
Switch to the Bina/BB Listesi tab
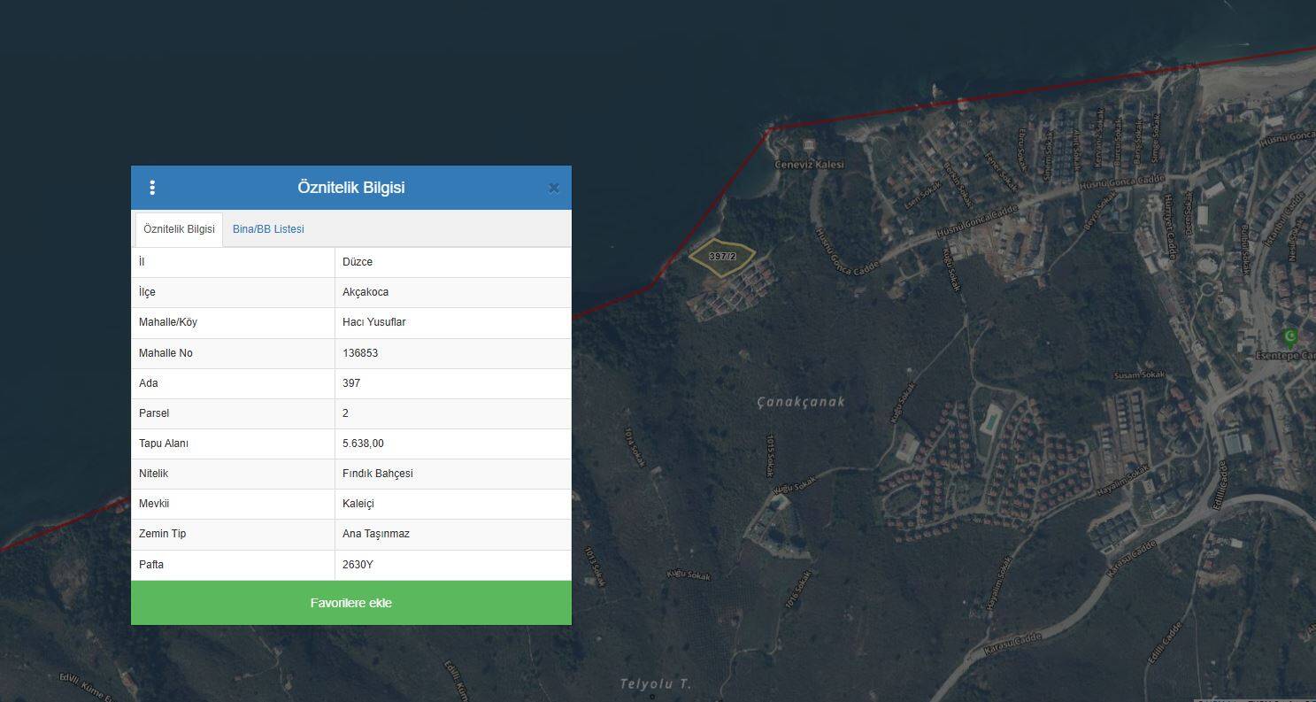[268, 229]
